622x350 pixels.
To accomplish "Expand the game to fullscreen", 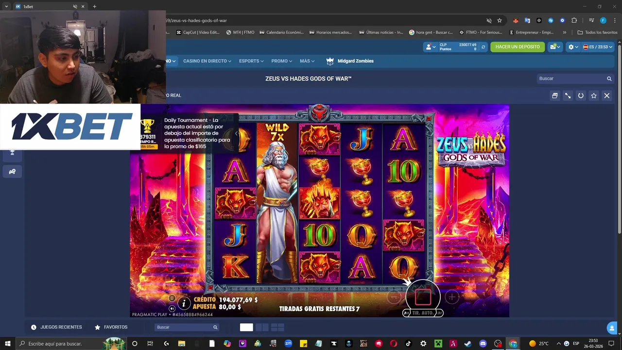I will click(568, 96).
